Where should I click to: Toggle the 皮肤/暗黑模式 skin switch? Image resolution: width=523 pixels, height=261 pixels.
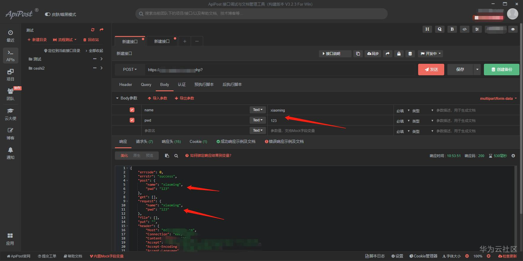pos(47,14)
